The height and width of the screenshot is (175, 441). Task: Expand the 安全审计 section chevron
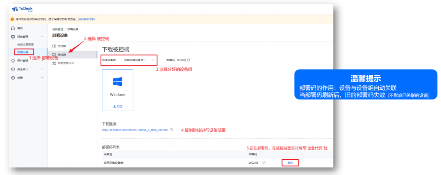click(x=42, y=69)
